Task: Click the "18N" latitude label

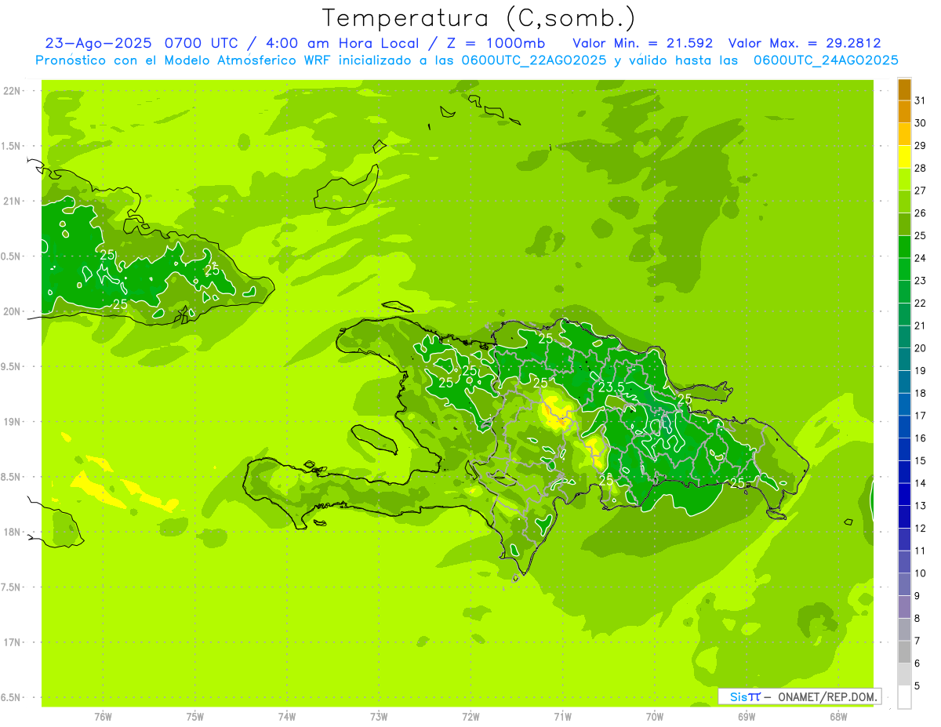Action: point(12,532)
